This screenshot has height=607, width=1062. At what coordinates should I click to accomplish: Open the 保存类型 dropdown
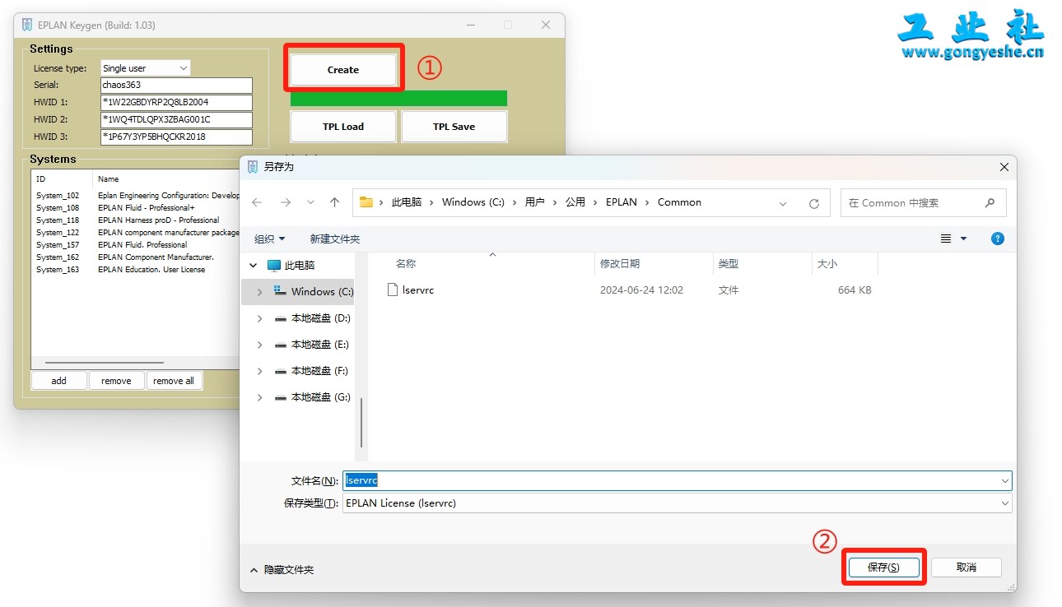point(677,503)
